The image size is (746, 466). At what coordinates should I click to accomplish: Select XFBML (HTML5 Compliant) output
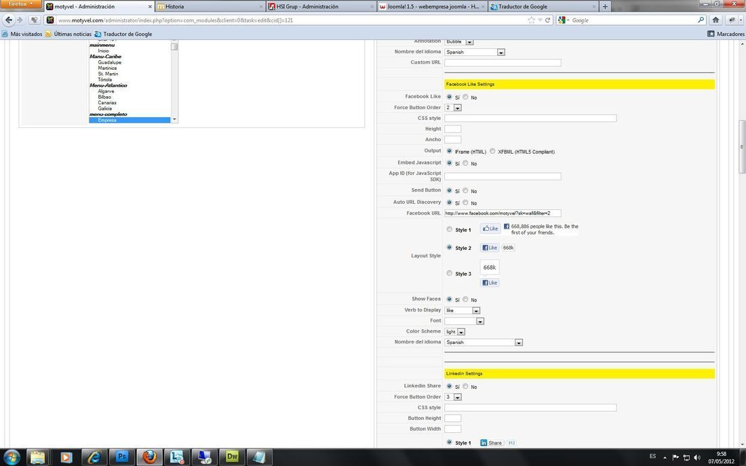tap(492, 151)
